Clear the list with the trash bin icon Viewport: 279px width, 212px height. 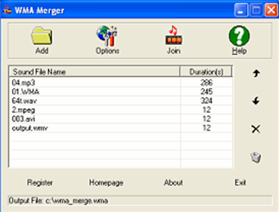click(x=256, y=157)
